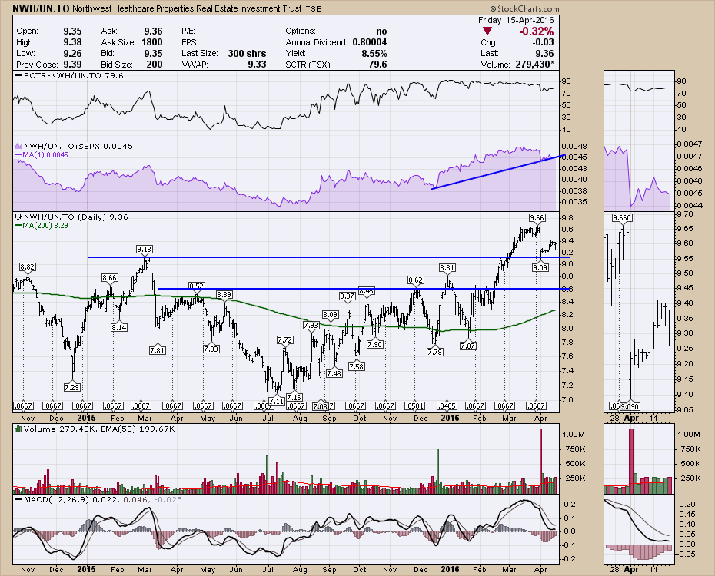Viewport: 715px width, 576px height.
Task: Click the 9.660 label in zoom panel
Action: 622,218
